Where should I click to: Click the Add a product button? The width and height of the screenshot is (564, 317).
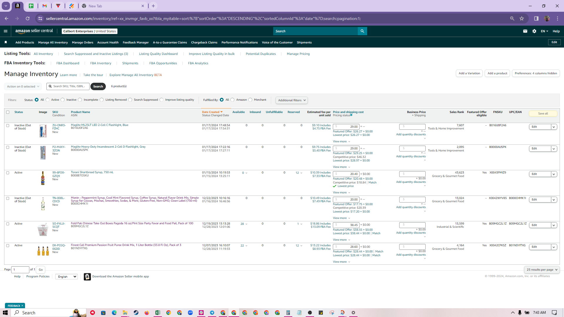(497, 73)
